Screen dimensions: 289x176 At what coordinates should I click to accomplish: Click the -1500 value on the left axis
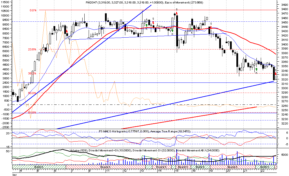[5, 118]
